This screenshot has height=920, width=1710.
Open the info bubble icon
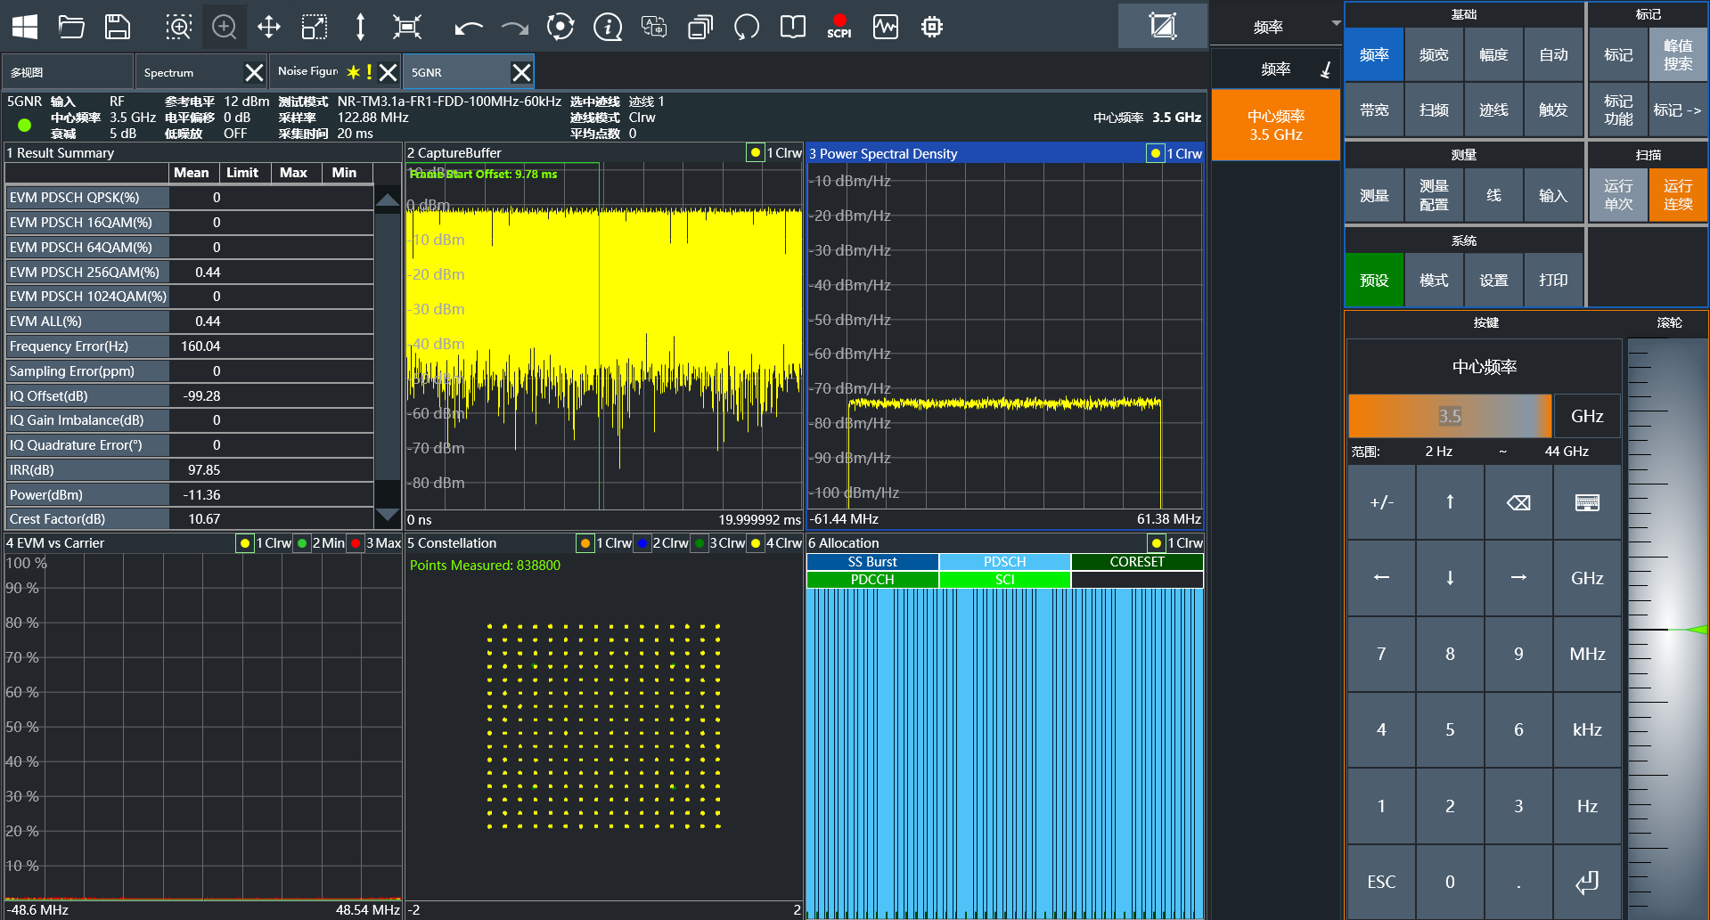(608, 27)
